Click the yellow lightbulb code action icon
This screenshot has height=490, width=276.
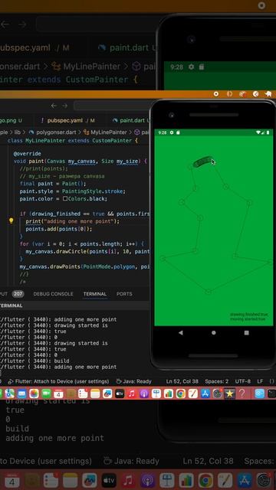click(11, 221)
